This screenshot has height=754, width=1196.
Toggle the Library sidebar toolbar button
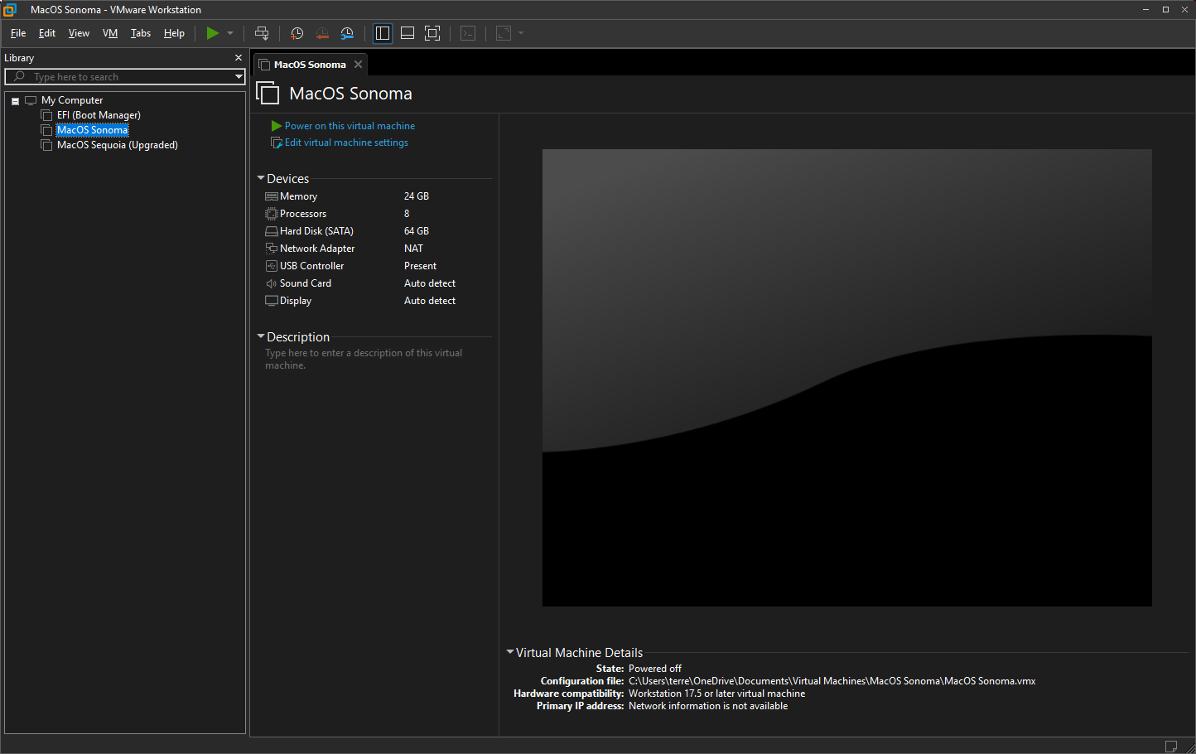point(383,33)
